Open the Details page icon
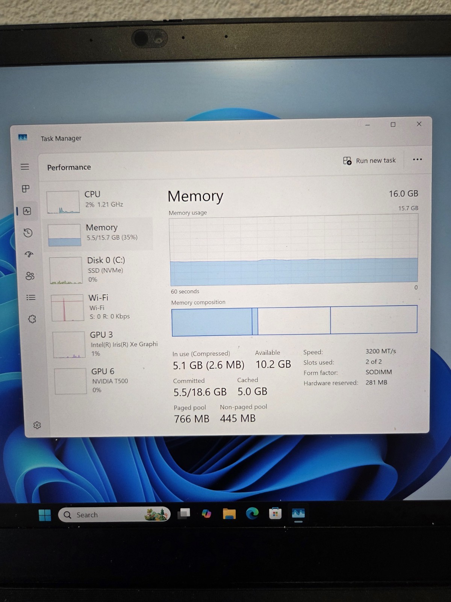This screenshot has width=451, height=602. pos(31,297)
